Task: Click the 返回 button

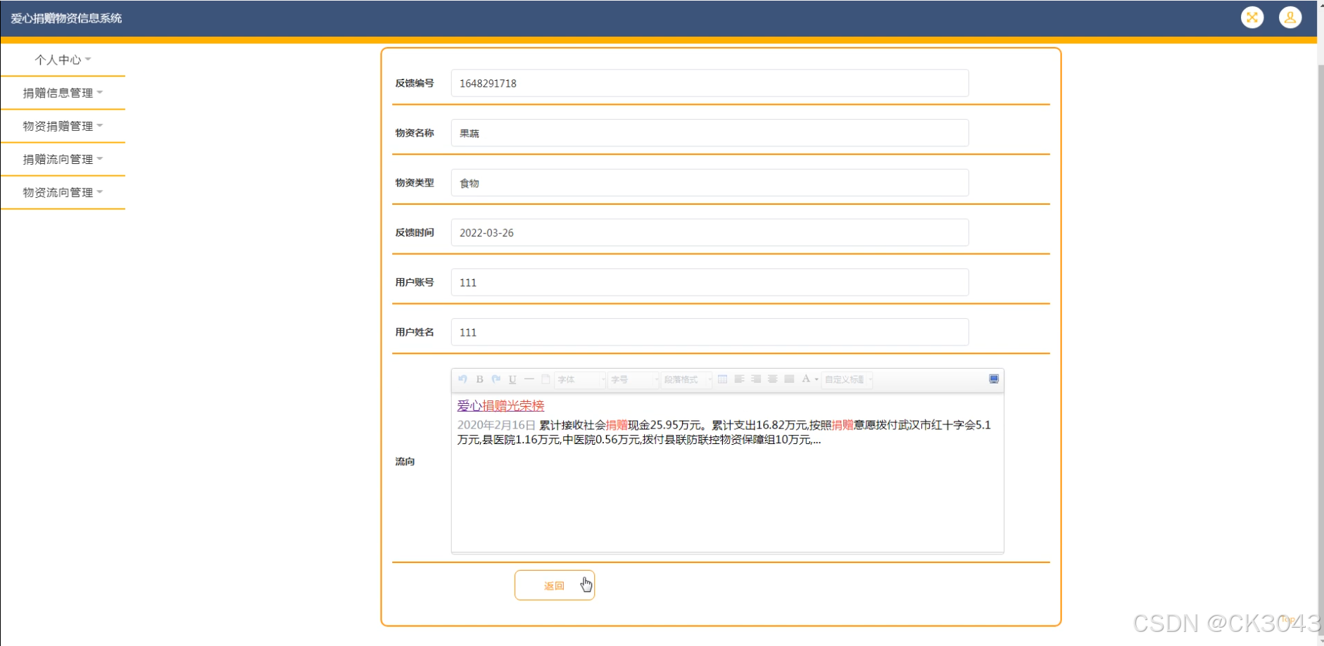Action: click(555, 585)
